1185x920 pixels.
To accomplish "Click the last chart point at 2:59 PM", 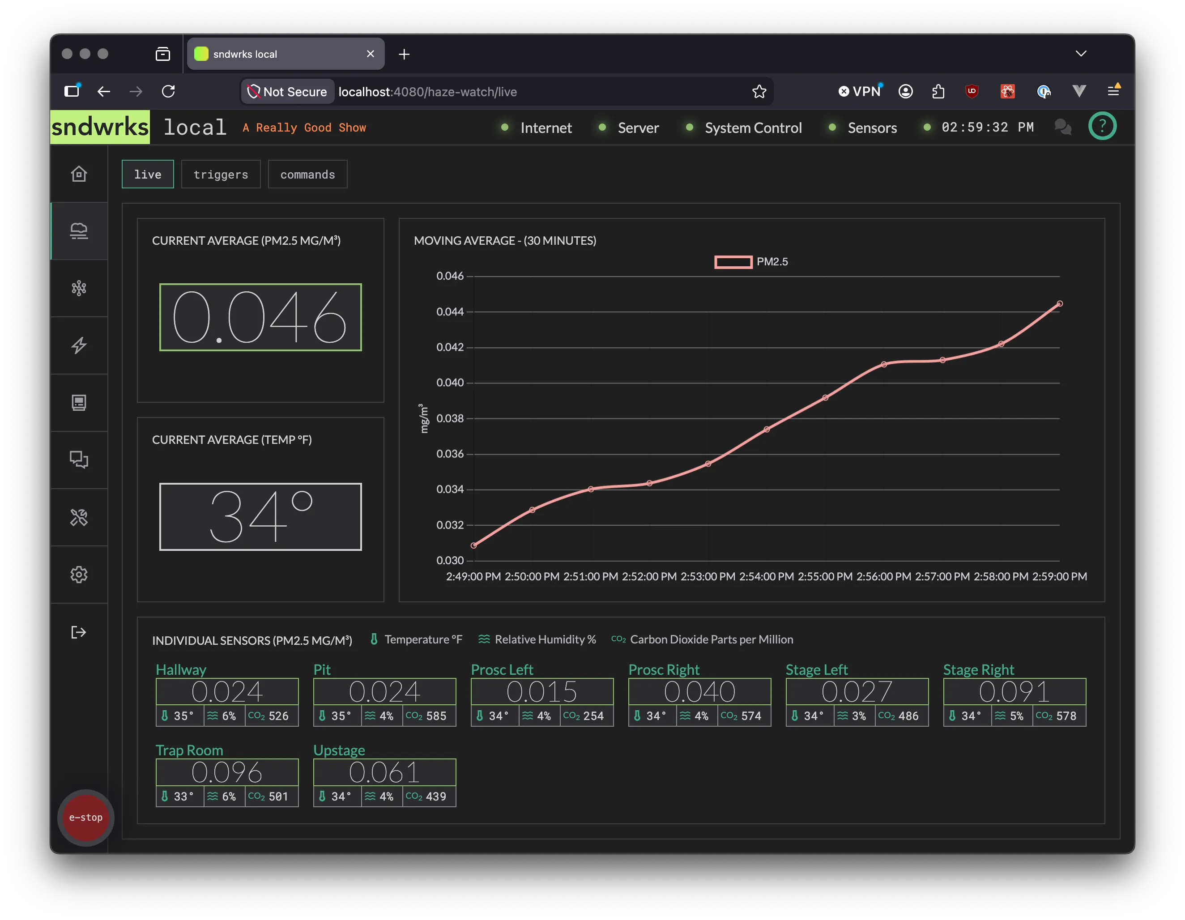I will pyautogui.click(x=1059, y=304).
